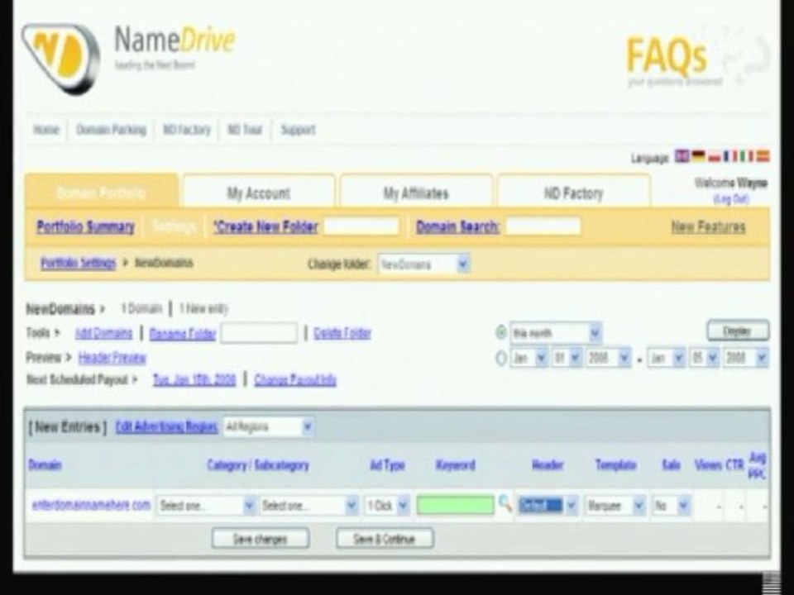Switch to the ND Factory tab
The width and height of the screenshot is (794, 595).
[574, 193]
